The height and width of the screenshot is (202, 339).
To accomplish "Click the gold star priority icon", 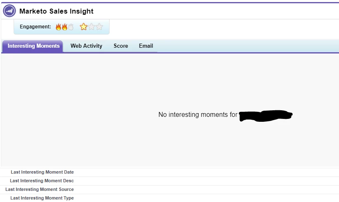I will click(x=84, y=27).
